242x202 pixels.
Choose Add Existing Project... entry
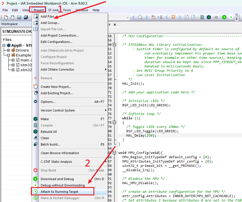70,93
